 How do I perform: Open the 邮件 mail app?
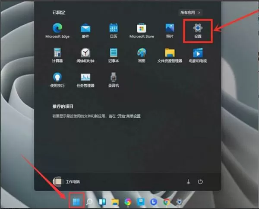[x=85, y=31]
